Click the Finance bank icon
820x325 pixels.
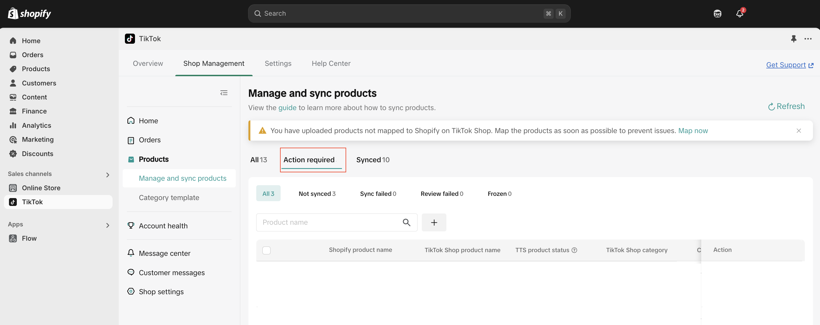pos(13,111)
